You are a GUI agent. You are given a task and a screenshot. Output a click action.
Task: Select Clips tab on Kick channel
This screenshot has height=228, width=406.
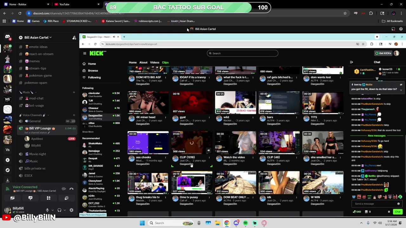pos(165,62)
